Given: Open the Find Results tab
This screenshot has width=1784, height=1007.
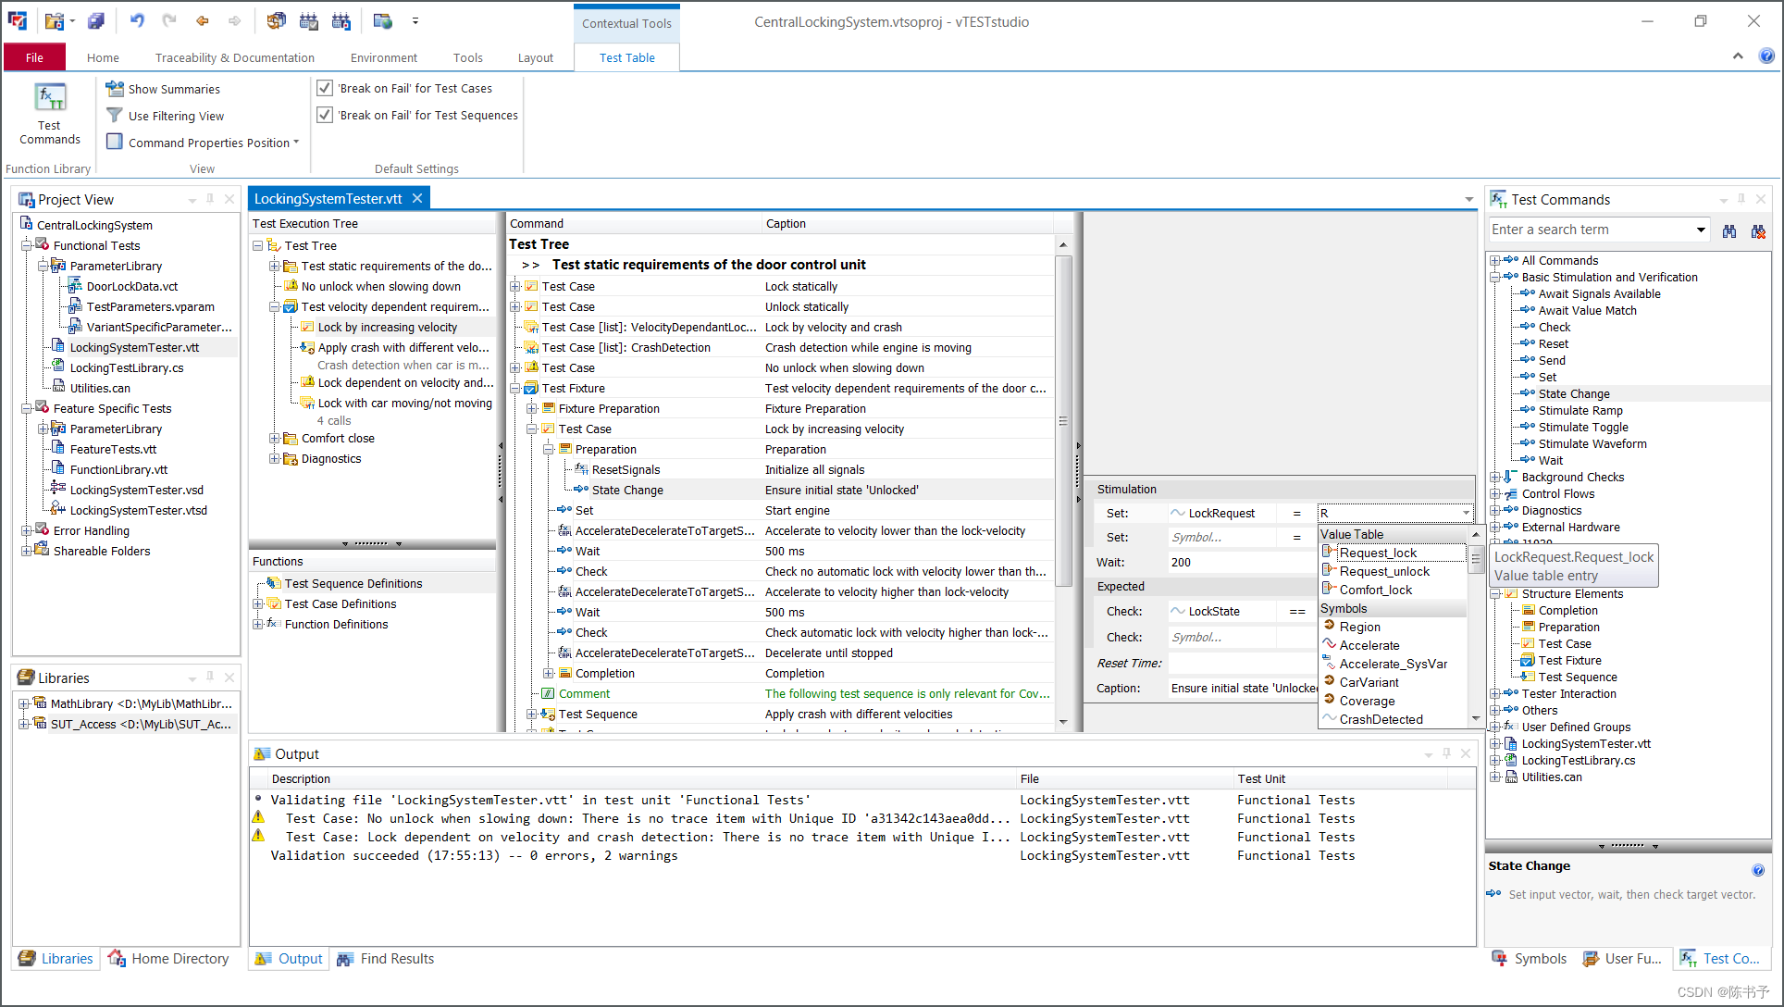Looking at the screenshot, I should pos(386,959).
